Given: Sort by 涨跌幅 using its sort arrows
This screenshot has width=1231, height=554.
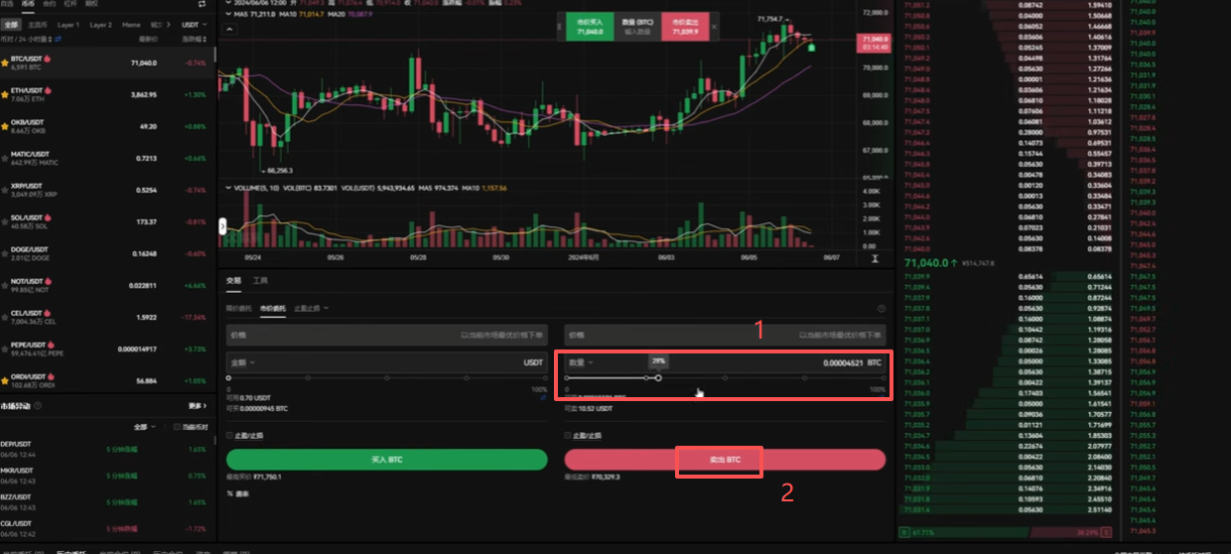Looking at the screenshot, I should pyautogui.click(x=205, y=38).
